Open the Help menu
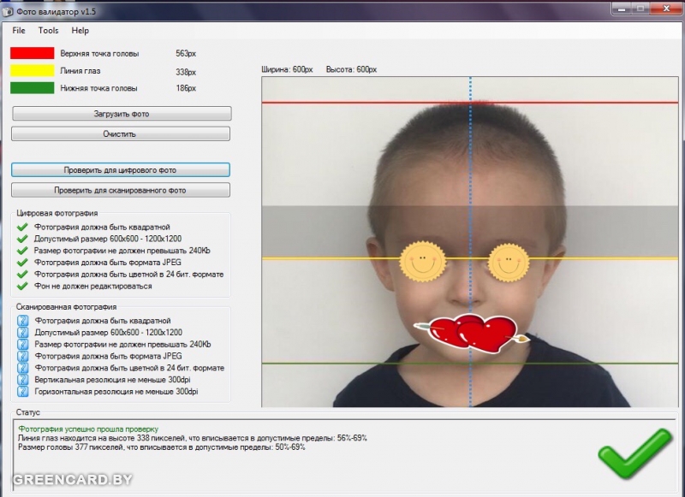 point(80,31)
